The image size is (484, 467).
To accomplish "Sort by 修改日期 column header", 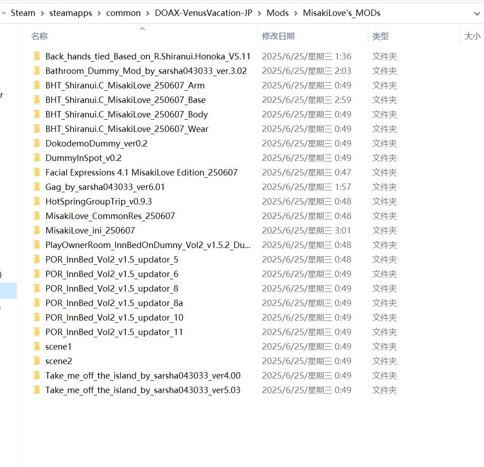I will [x=278, y=36].
